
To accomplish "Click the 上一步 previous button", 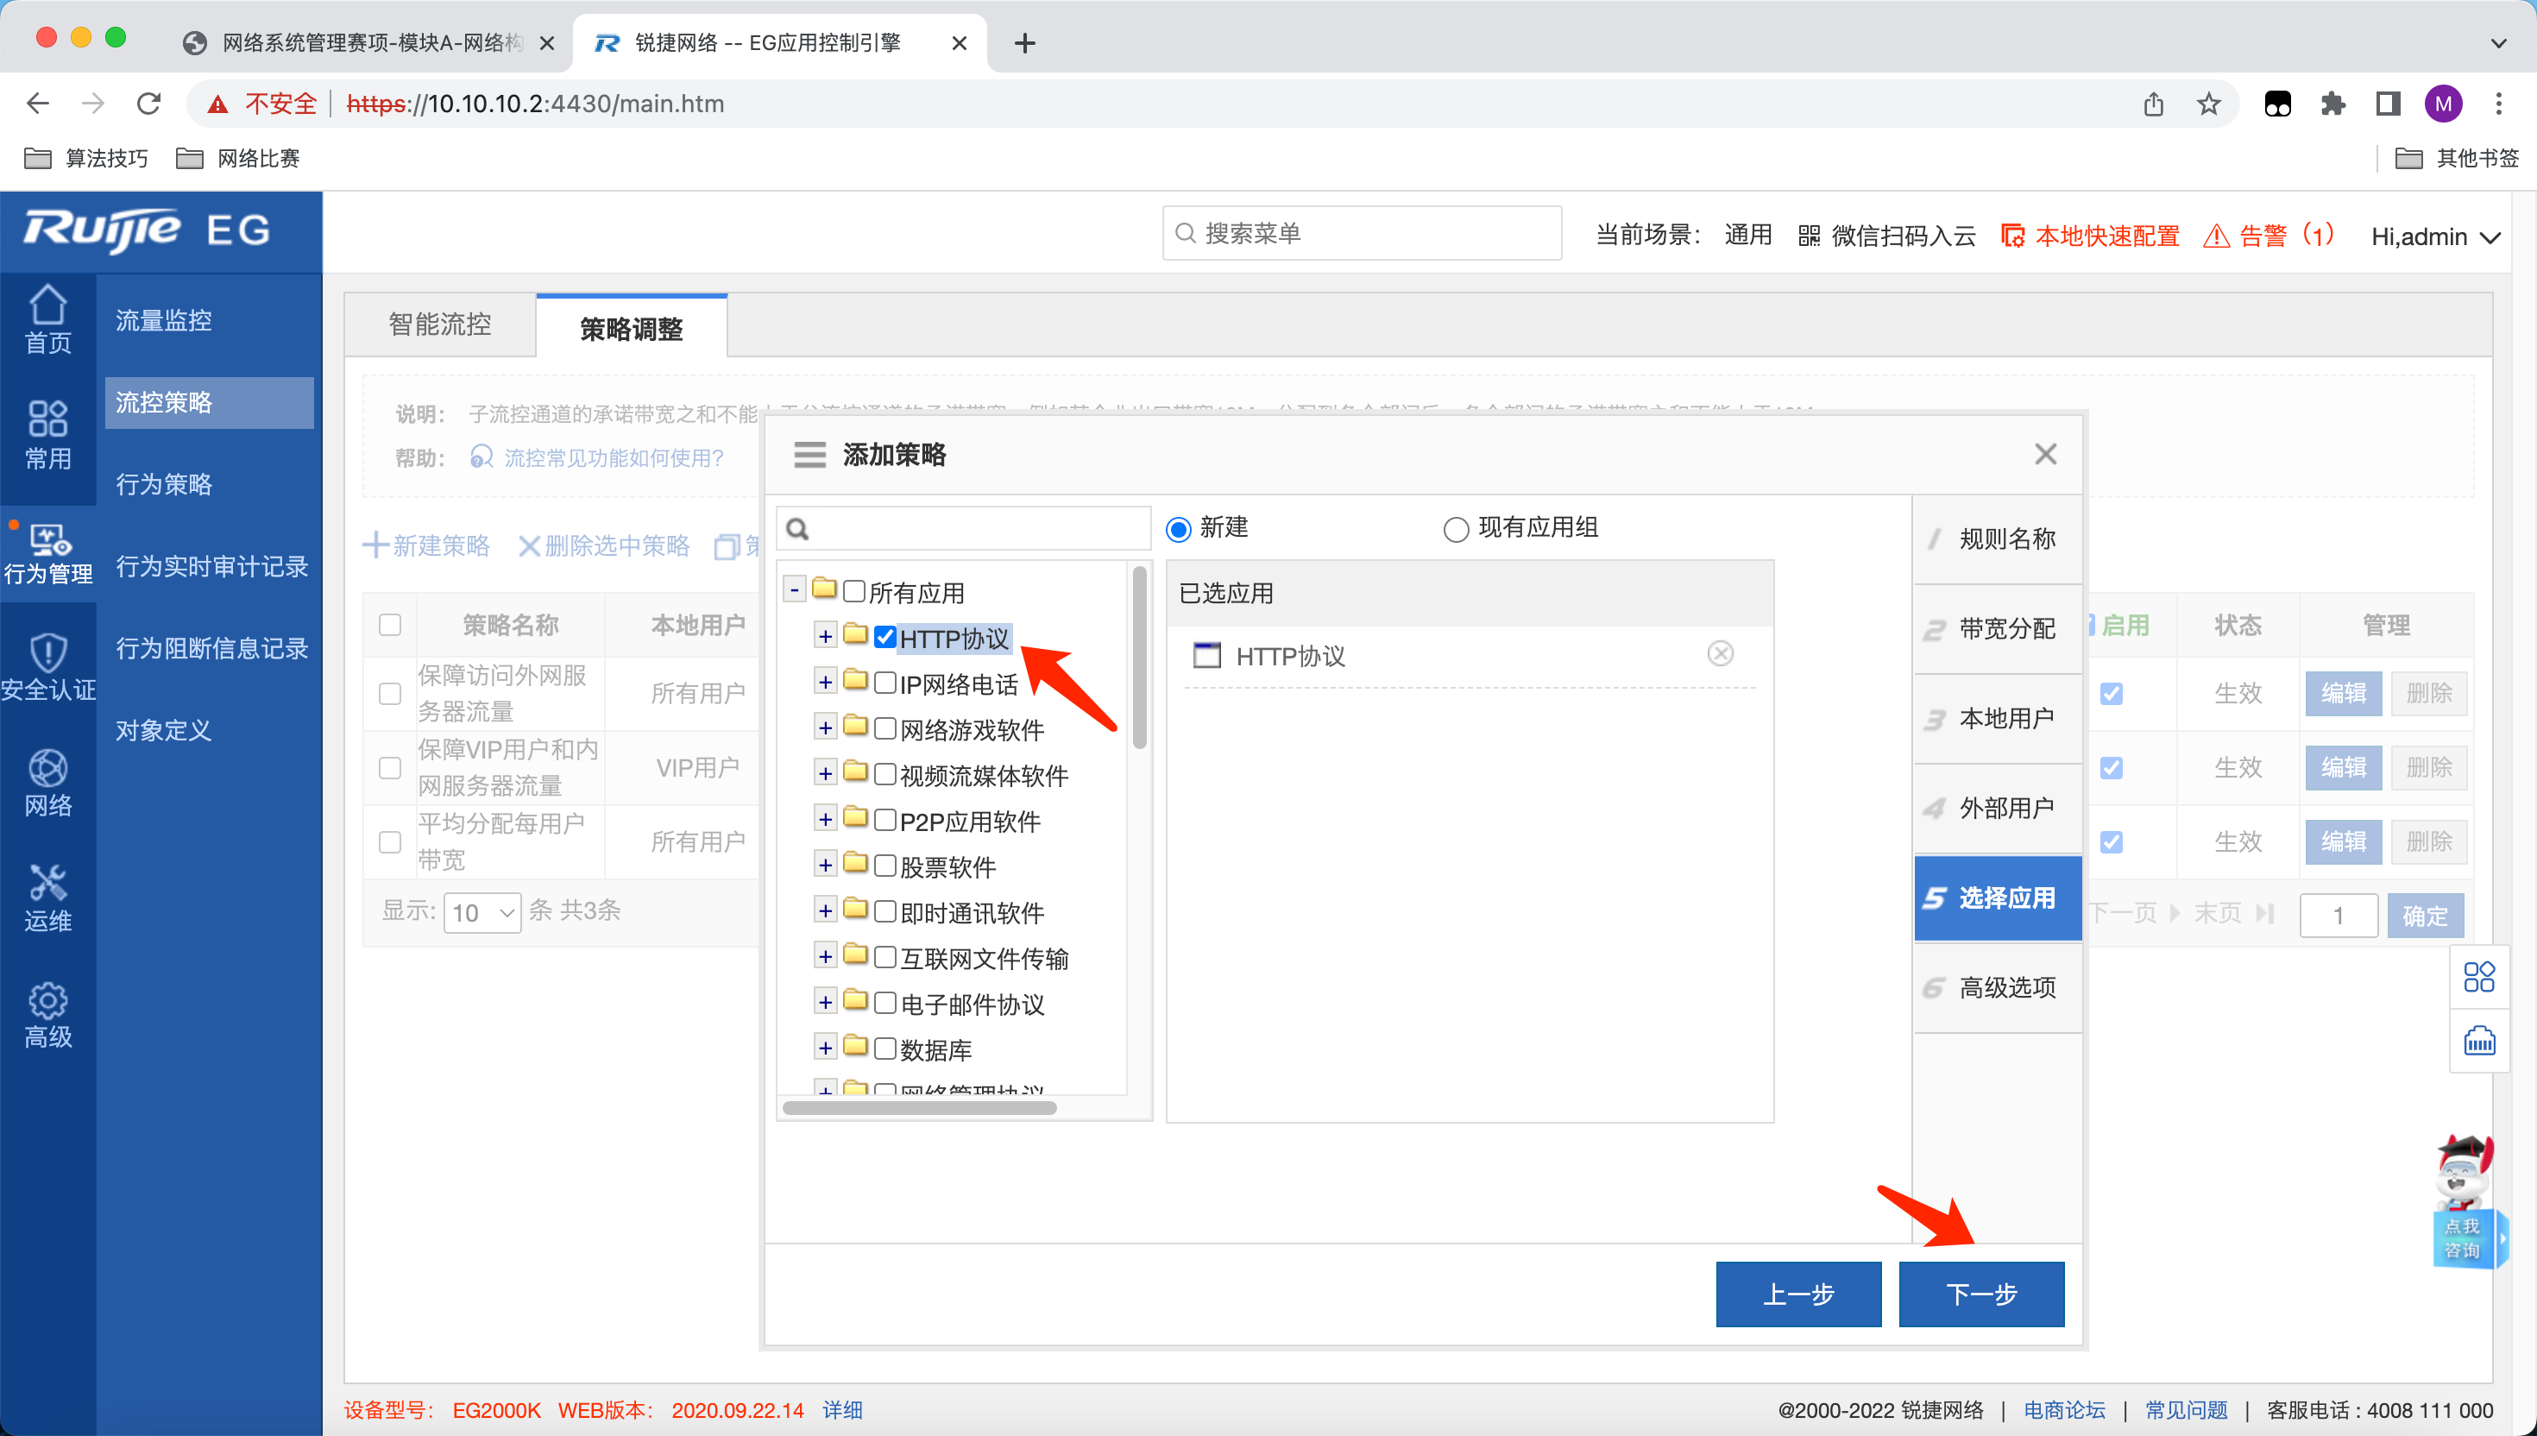I will [x=1797, y=1293].
